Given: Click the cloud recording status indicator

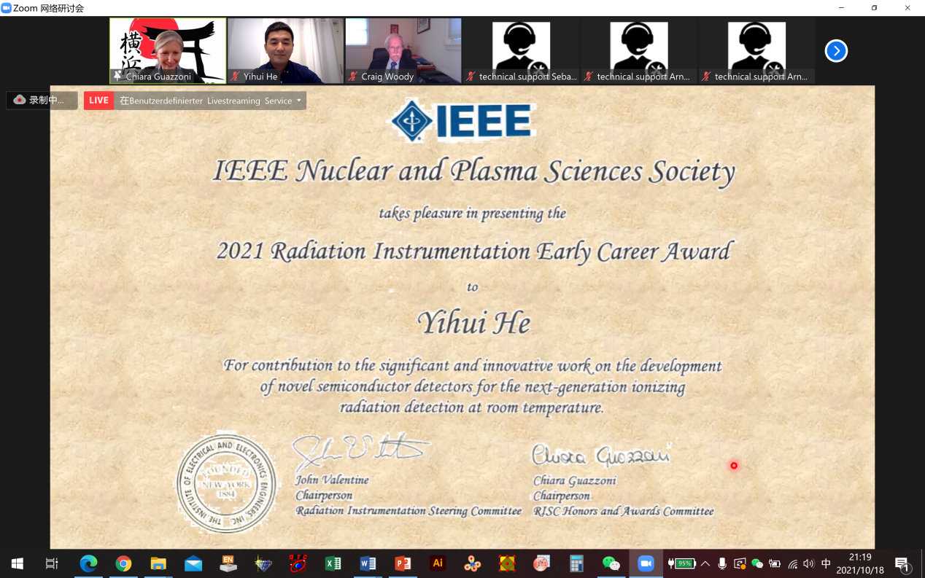Looking at the screenshot, I should pos(42,101).
